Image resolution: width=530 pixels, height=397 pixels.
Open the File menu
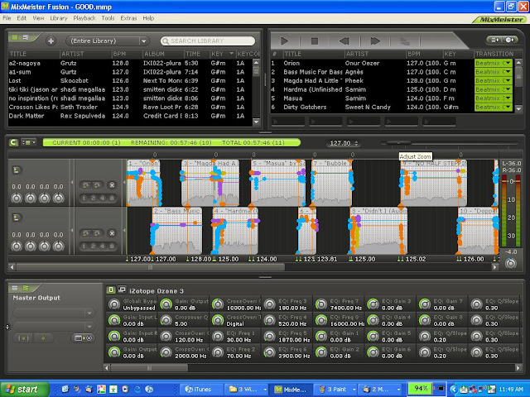pos(7,18)
